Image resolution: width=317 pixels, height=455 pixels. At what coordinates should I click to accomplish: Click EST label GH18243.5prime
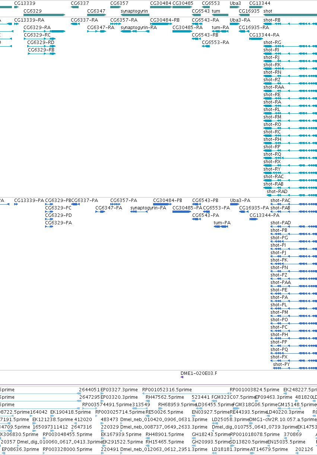coord(211,434)
